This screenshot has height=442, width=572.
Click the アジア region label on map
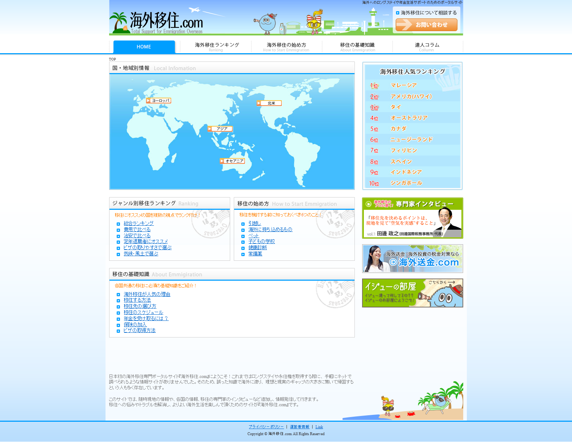click(220, 129)
